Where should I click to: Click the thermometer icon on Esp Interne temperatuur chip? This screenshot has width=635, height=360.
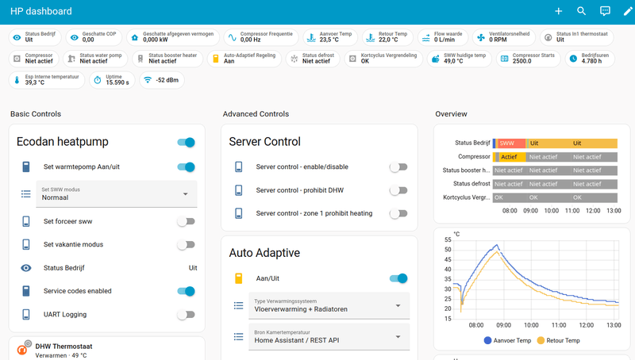pos(17,80)
